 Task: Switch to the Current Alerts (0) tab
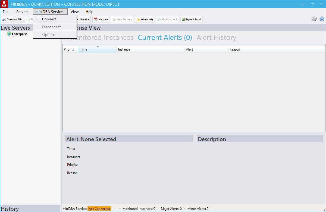tap(165, 38)
